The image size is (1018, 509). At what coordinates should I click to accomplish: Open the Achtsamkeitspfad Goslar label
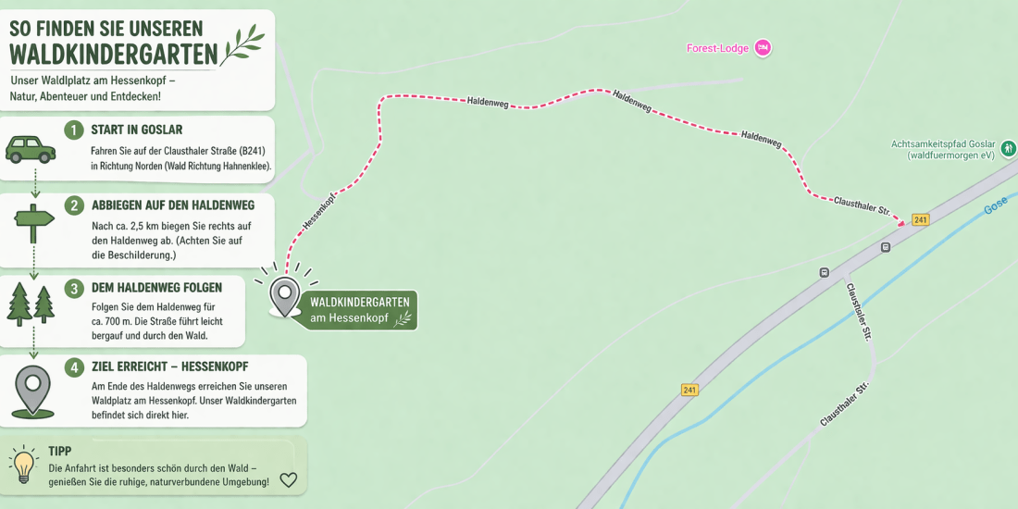click(944, 150)
